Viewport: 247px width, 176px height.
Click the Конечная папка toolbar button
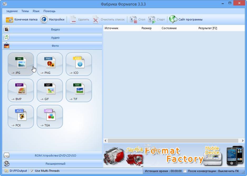point(22,19)
